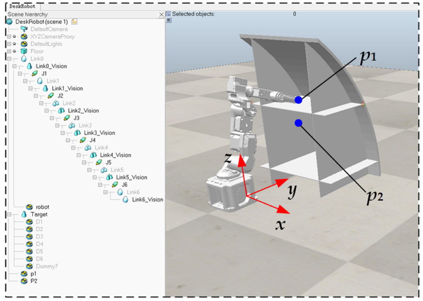Select the J1 joint icon
423x301 pixels.
pos(35,73)
